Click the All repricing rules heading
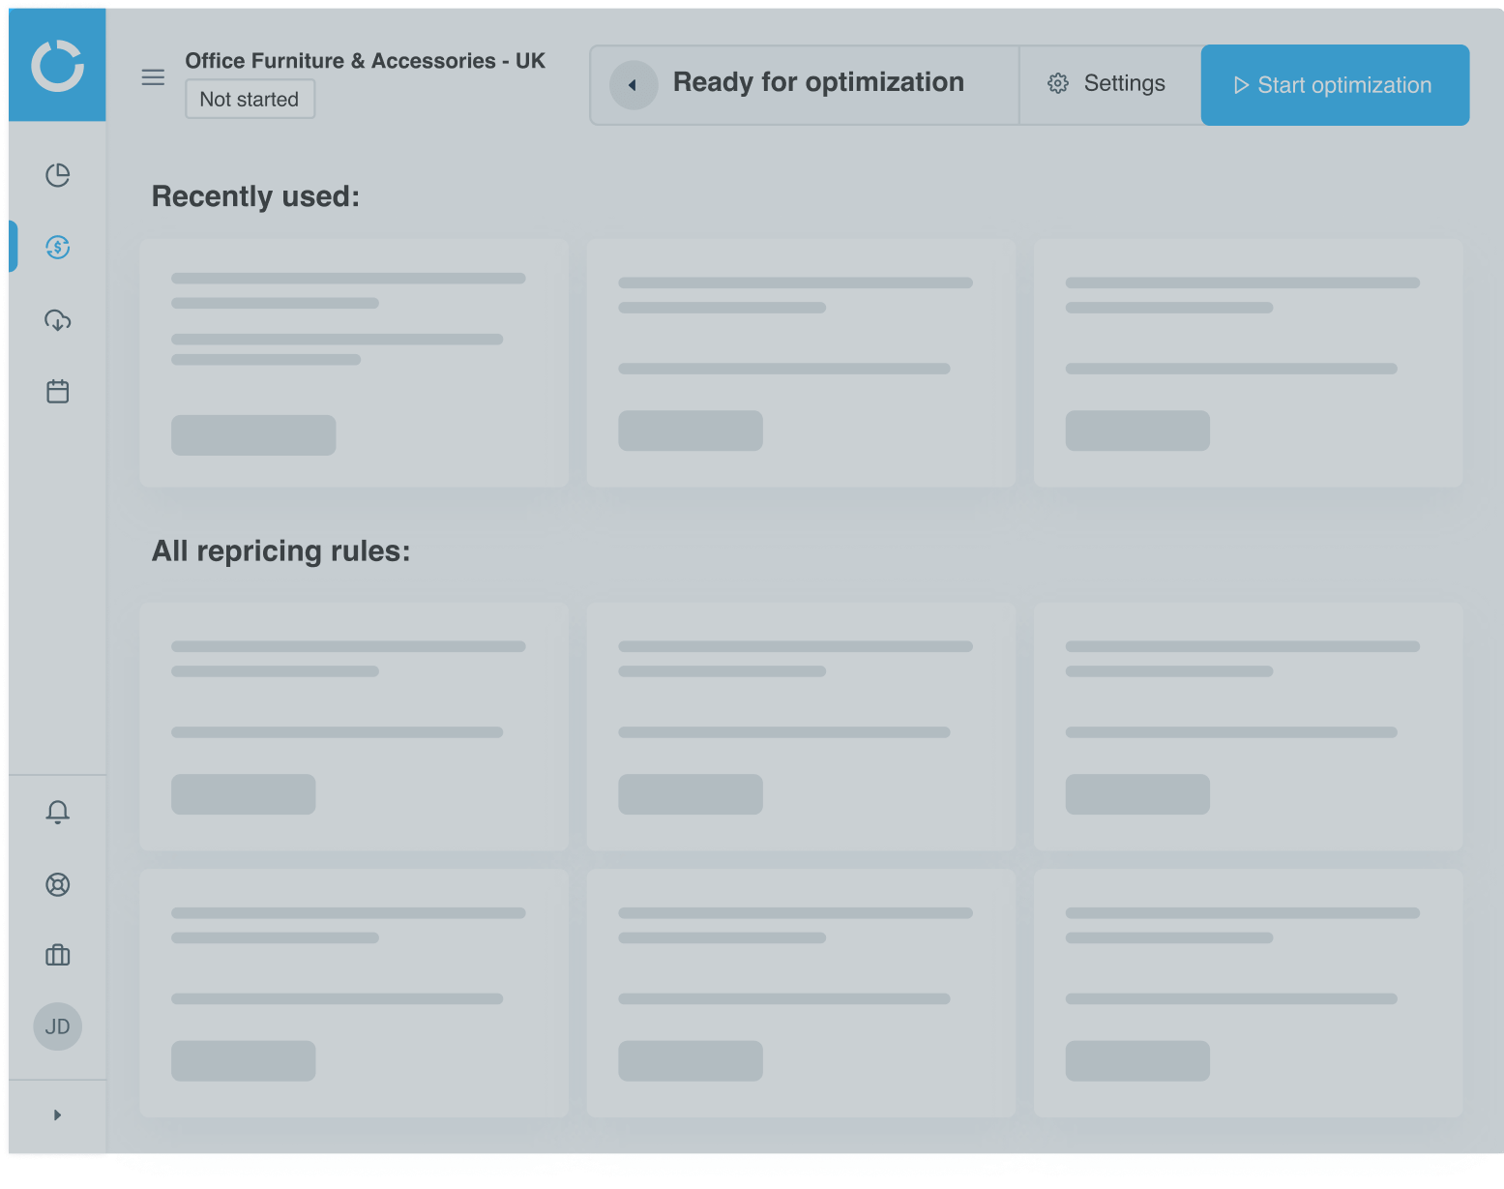1504x1189 pixels. [x=281, y=551]
